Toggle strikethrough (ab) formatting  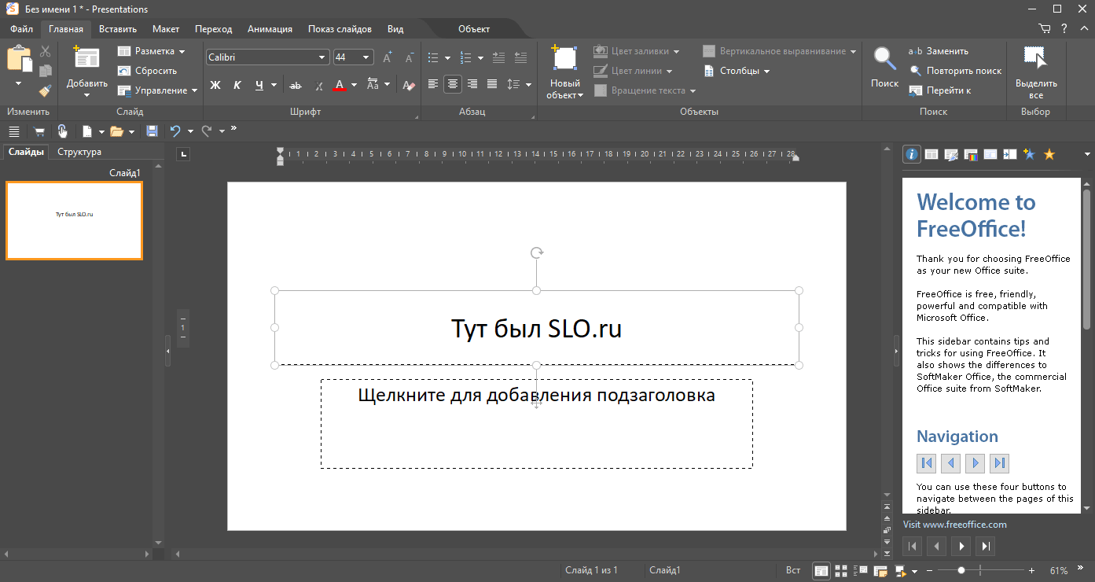296,85
